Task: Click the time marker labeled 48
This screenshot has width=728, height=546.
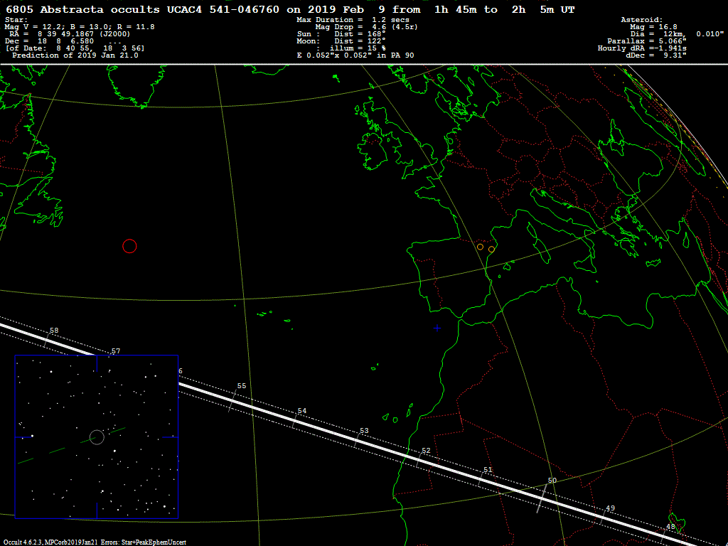Action: (670, 528)
